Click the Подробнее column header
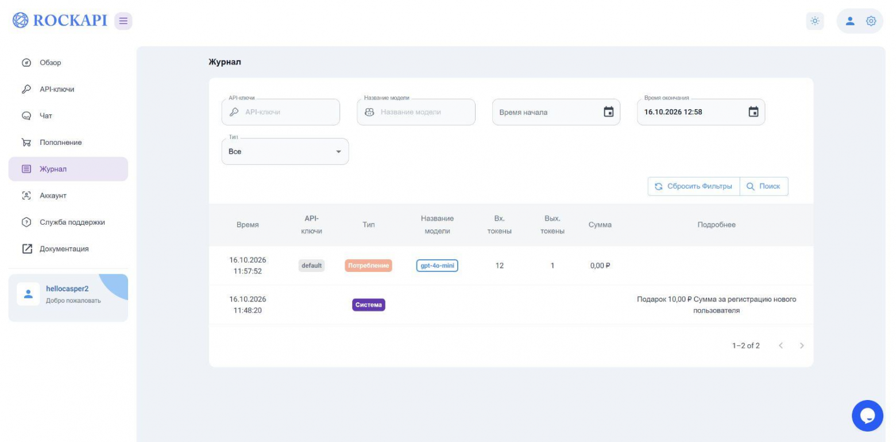This screenshot has width=896, height=442. tap(716, 225)
